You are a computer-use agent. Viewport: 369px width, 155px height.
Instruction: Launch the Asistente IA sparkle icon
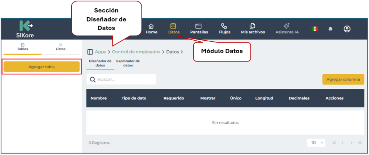pos(286,26)
